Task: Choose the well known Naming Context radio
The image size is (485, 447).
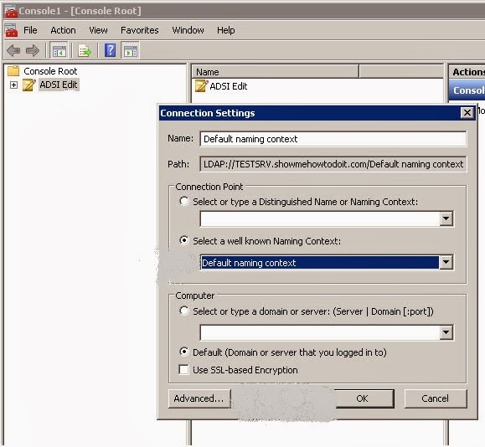Action: [184, 240]
